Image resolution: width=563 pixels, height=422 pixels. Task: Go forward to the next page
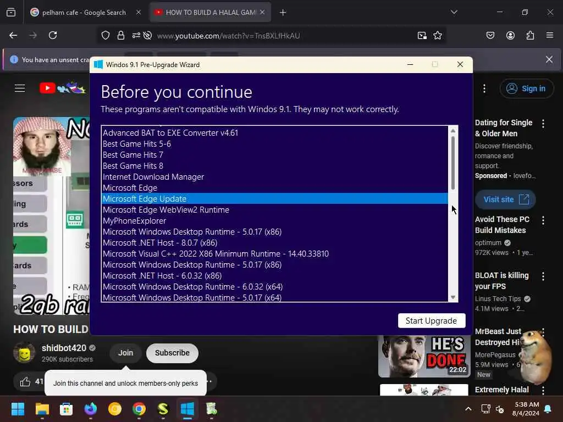[x=33, y=35]
